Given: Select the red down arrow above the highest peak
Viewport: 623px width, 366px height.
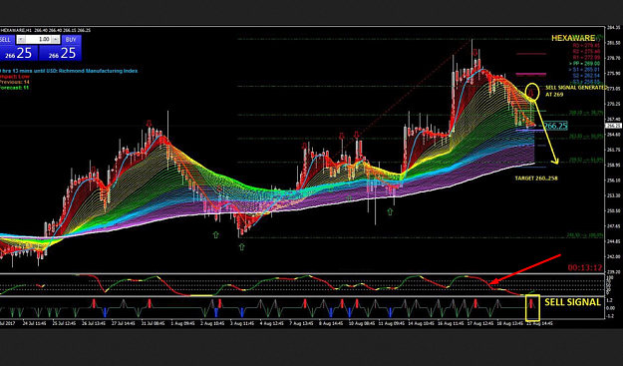Looking at the screenshot, I should click(x=475, y=53).
